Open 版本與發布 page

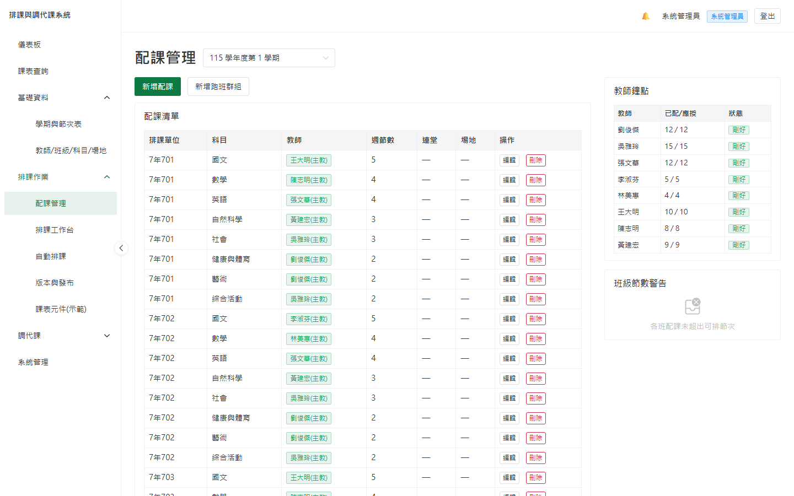coord(61,283)
